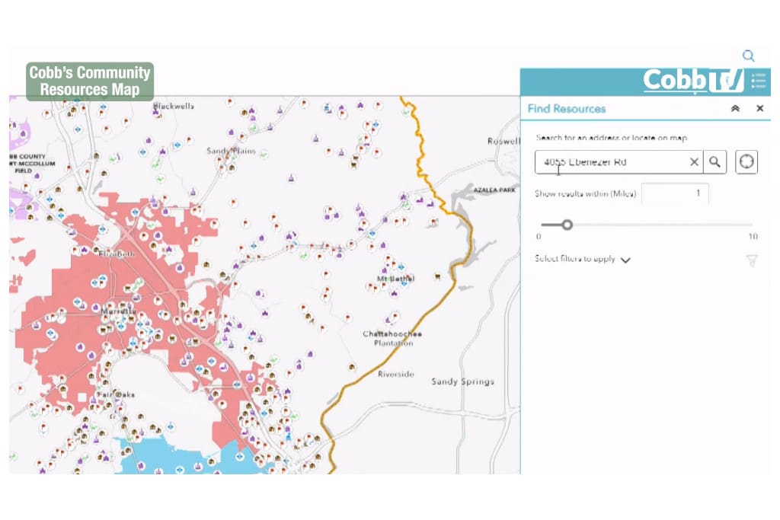This screenshot has height=520, width=780.
Task: Run the address search magnifier button
Action: pyautogui.click(x=714, y=162)
